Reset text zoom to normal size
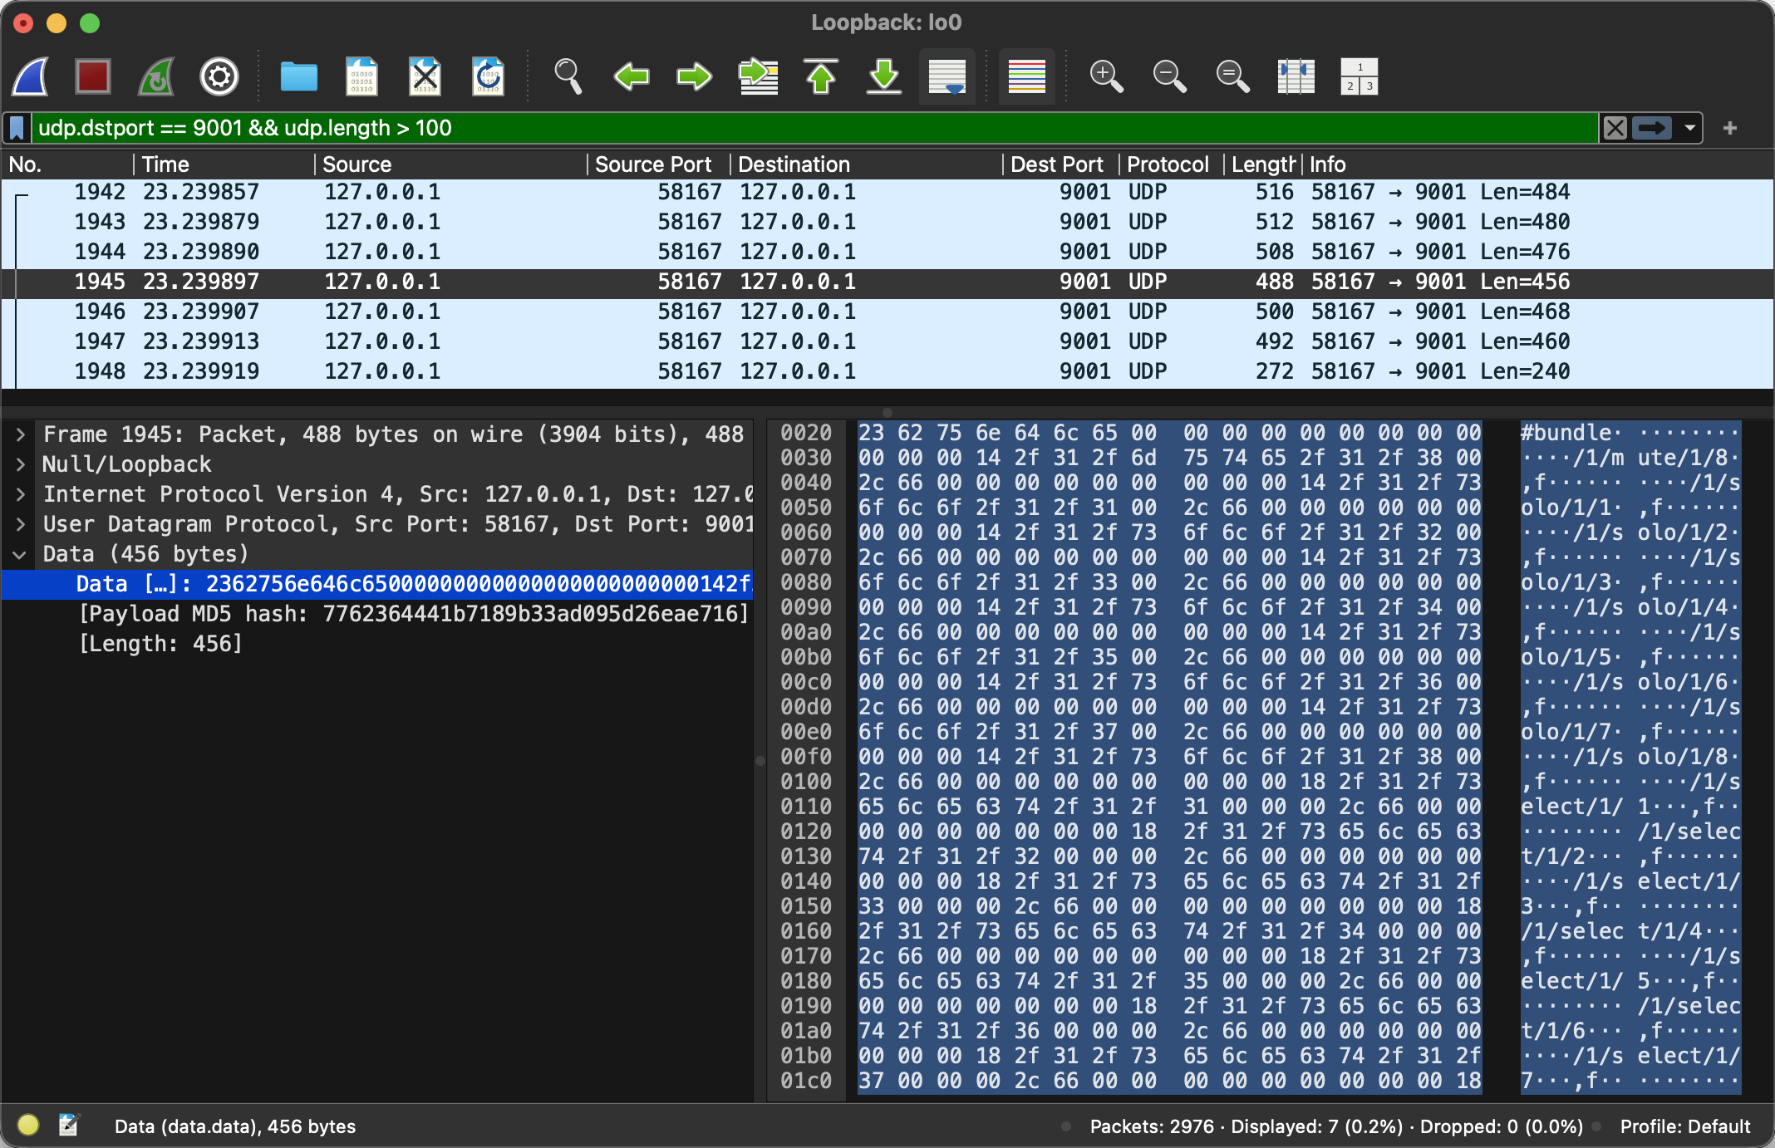This screenshot has height=1148, width=1775. tap(1233, 77)
